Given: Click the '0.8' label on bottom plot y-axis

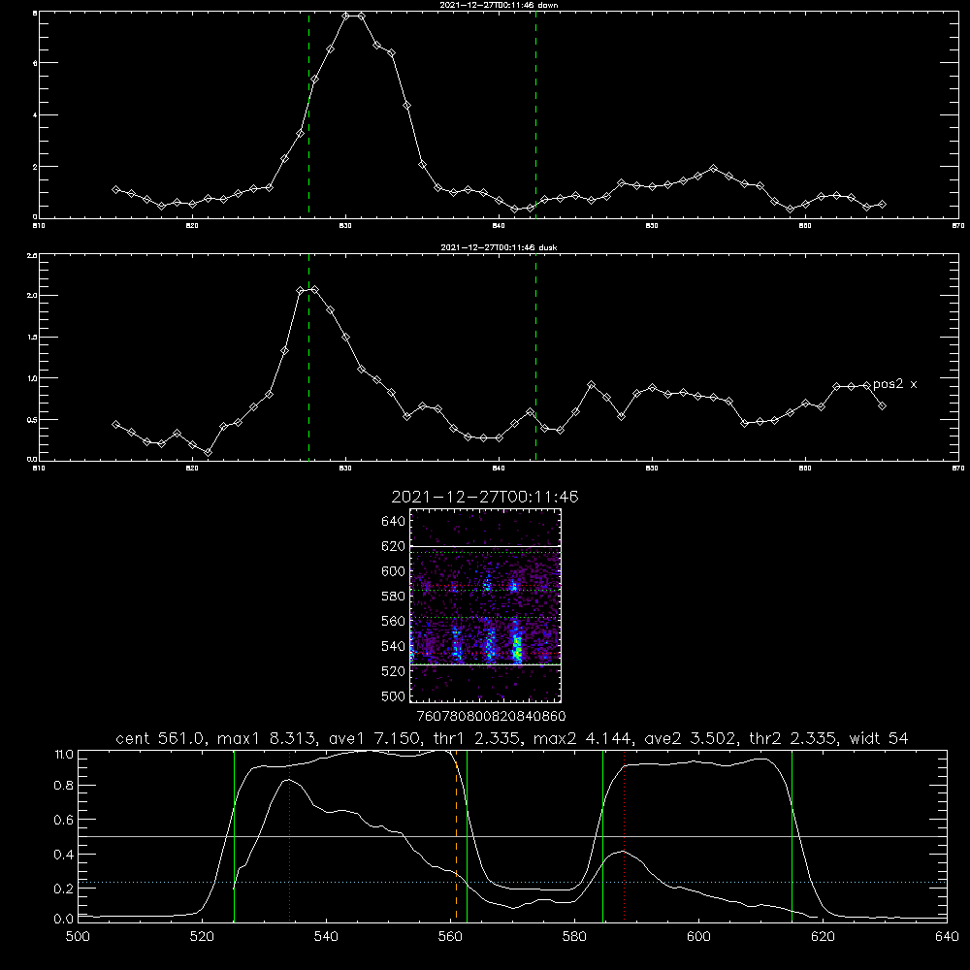Looking at the screenshot, I should coord(64,785).
